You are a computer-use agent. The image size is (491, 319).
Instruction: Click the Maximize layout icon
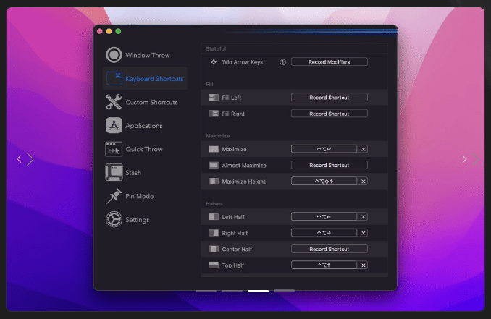(x=214, y=149)
